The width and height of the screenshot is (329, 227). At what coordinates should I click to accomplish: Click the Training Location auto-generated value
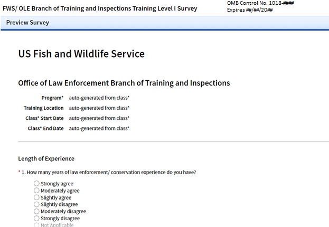[x=99, y=108]
